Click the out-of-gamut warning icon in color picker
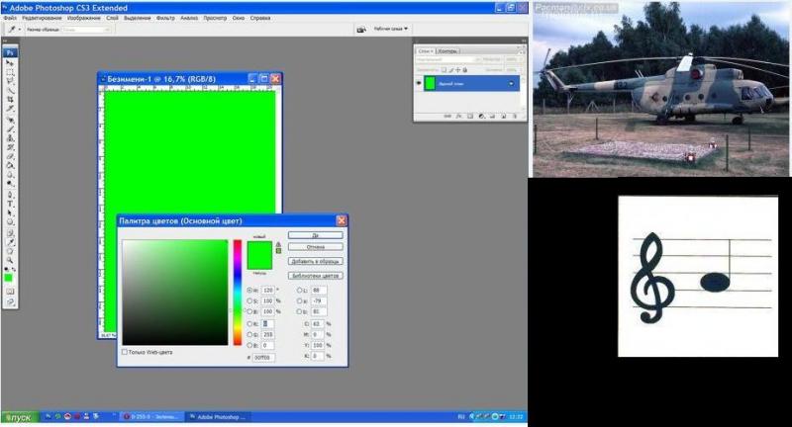 pos(278,244)
